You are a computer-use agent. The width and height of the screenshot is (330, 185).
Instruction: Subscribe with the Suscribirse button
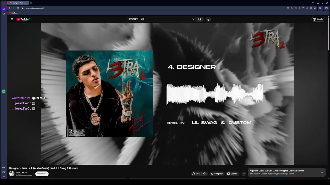click(x=42, y=174)
